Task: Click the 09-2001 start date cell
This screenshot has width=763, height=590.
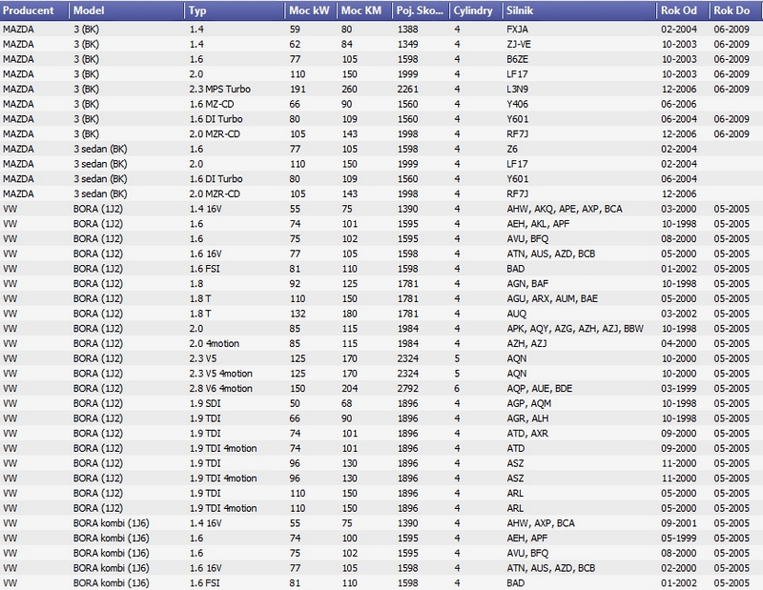Action: tap(679, 523)
